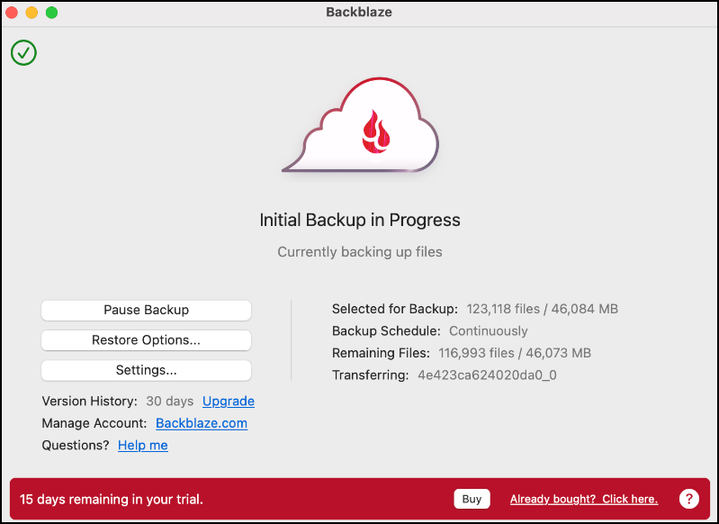This screenshot has height=524, width=719.
Task: Click the Upgrade link for Version History
Action: coord(229,402)
